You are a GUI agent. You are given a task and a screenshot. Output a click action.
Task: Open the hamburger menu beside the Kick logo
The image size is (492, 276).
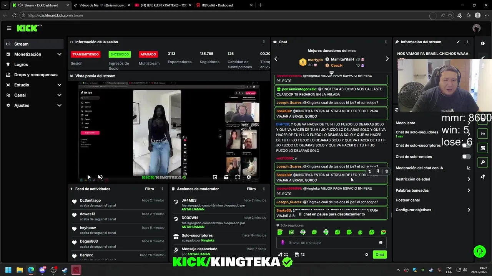[9, 28]
